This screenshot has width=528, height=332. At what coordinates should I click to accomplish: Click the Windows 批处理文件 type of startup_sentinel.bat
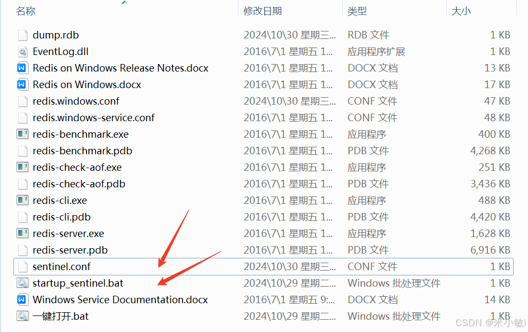click(394, 283)
